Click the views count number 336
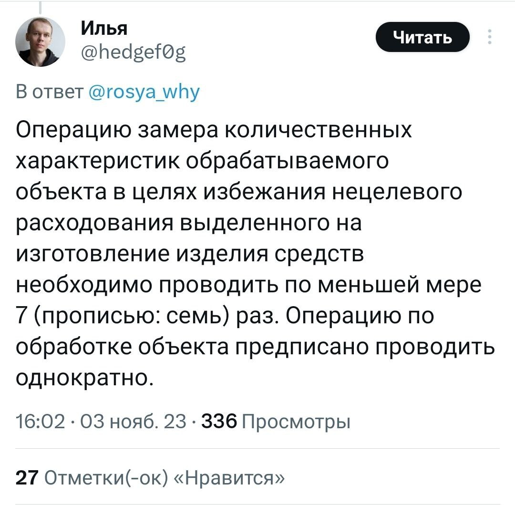 click(x=219, y=422)
